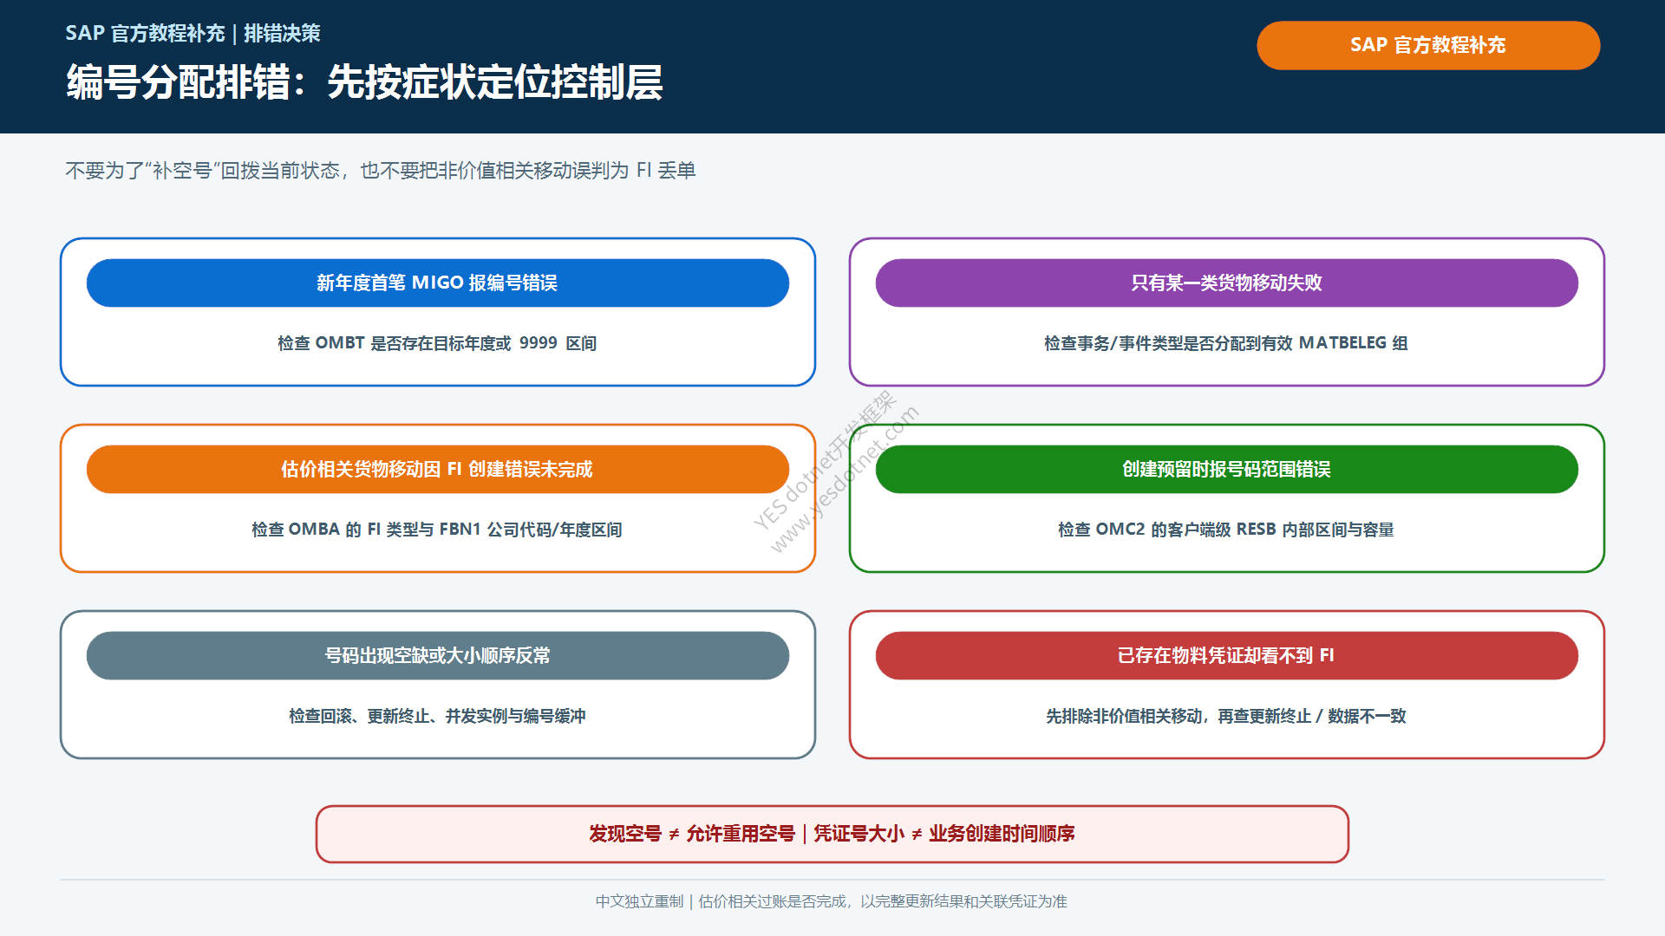Select the green 创建预留时报号码范围错误 pill
Image resolution: width=1665 pixels, height=936 pixels.
[1227, 469]
